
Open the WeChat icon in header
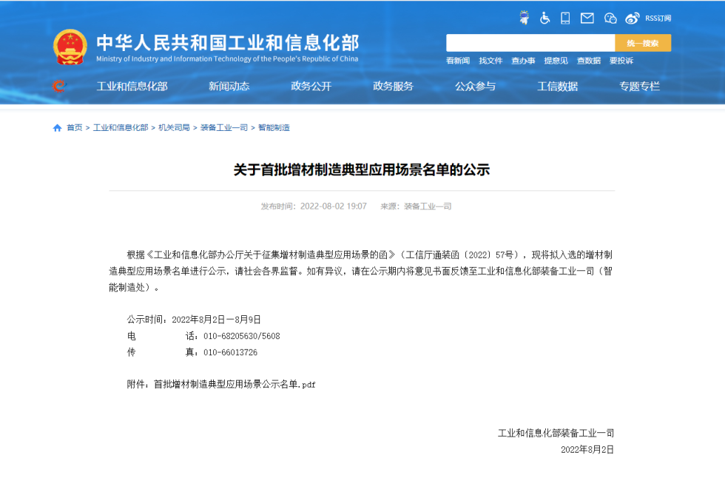click(x=610, y=18)
